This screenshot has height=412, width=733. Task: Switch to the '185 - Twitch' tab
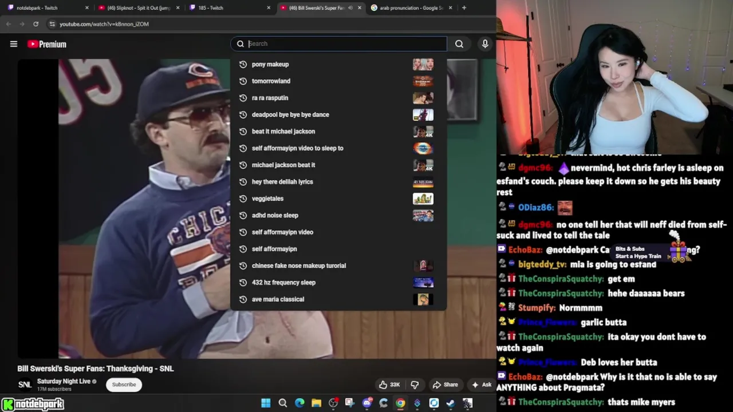point(229,8)
